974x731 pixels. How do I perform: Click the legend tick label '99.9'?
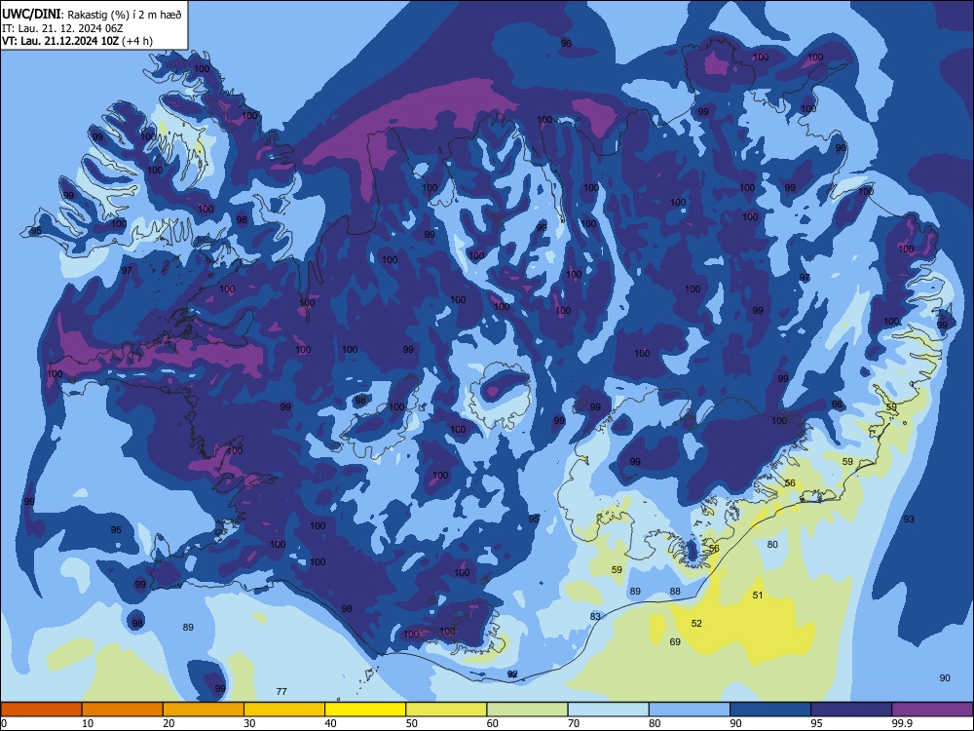(x=902, y=723)
